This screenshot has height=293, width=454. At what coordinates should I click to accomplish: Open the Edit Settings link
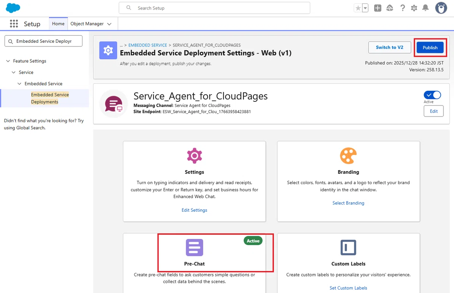[194, 210]
